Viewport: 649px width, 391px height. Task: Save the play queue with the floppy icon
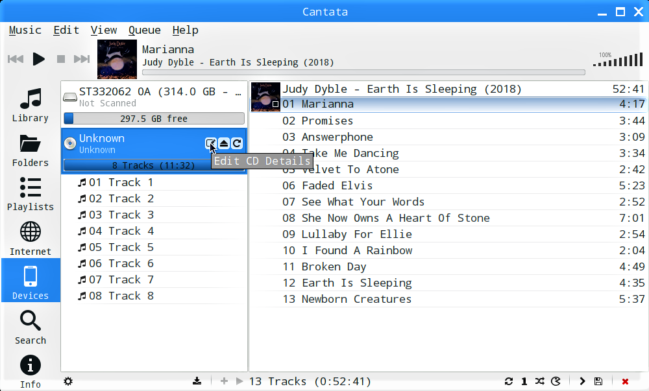[598, 381]
